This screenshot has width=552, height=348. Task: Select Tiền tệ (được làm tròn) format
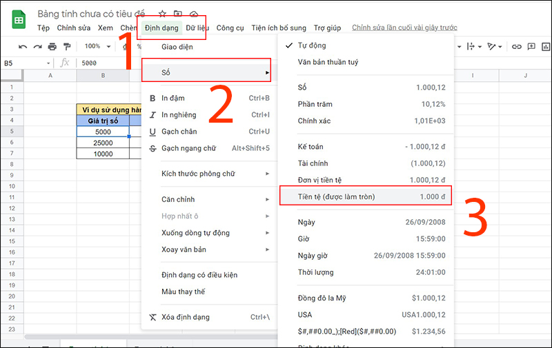tap(366, 197)
